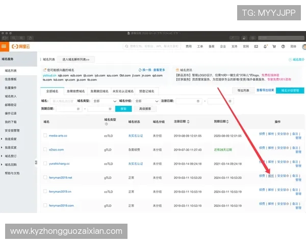Click the info icon under 域名类型 header
Screen dimensions: 306x244
(107, 124)
